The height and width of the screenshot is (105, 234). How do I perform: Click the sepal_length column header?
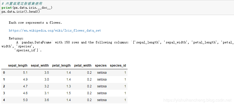pyautogui.click(x=18, y=66)
